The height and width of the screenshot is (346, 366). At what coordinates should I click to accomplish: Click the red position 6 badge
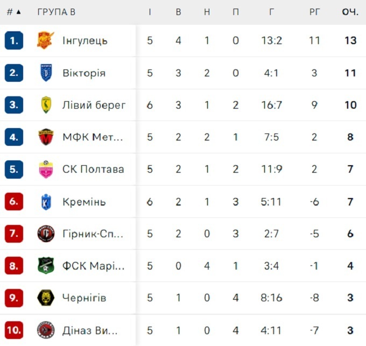click(x=13, y=202)
